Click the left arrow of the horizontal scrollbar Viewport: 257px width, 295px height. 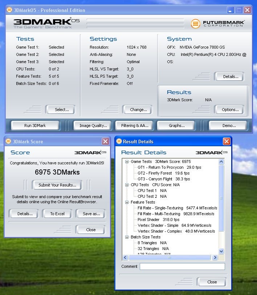(126, 258)
